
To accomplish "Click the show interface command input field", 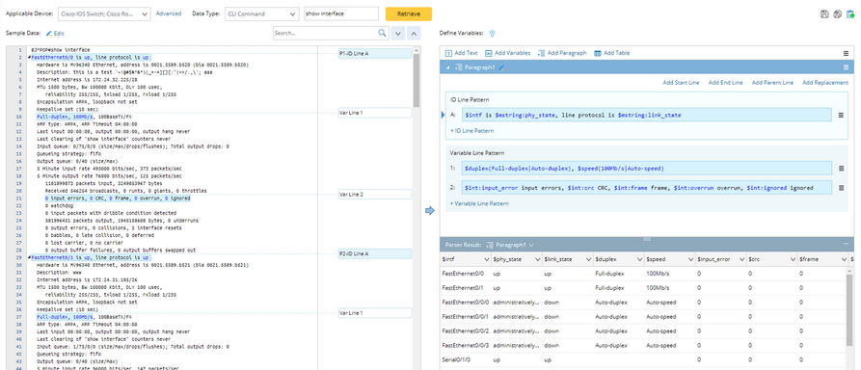I will coord(341,13).
